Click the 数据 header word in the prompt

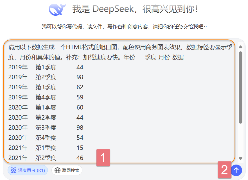tap(178, 57)
